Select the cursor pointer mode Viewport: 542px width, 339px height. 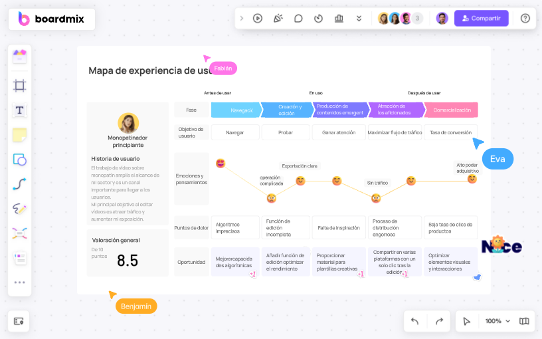tap(467, 321)
